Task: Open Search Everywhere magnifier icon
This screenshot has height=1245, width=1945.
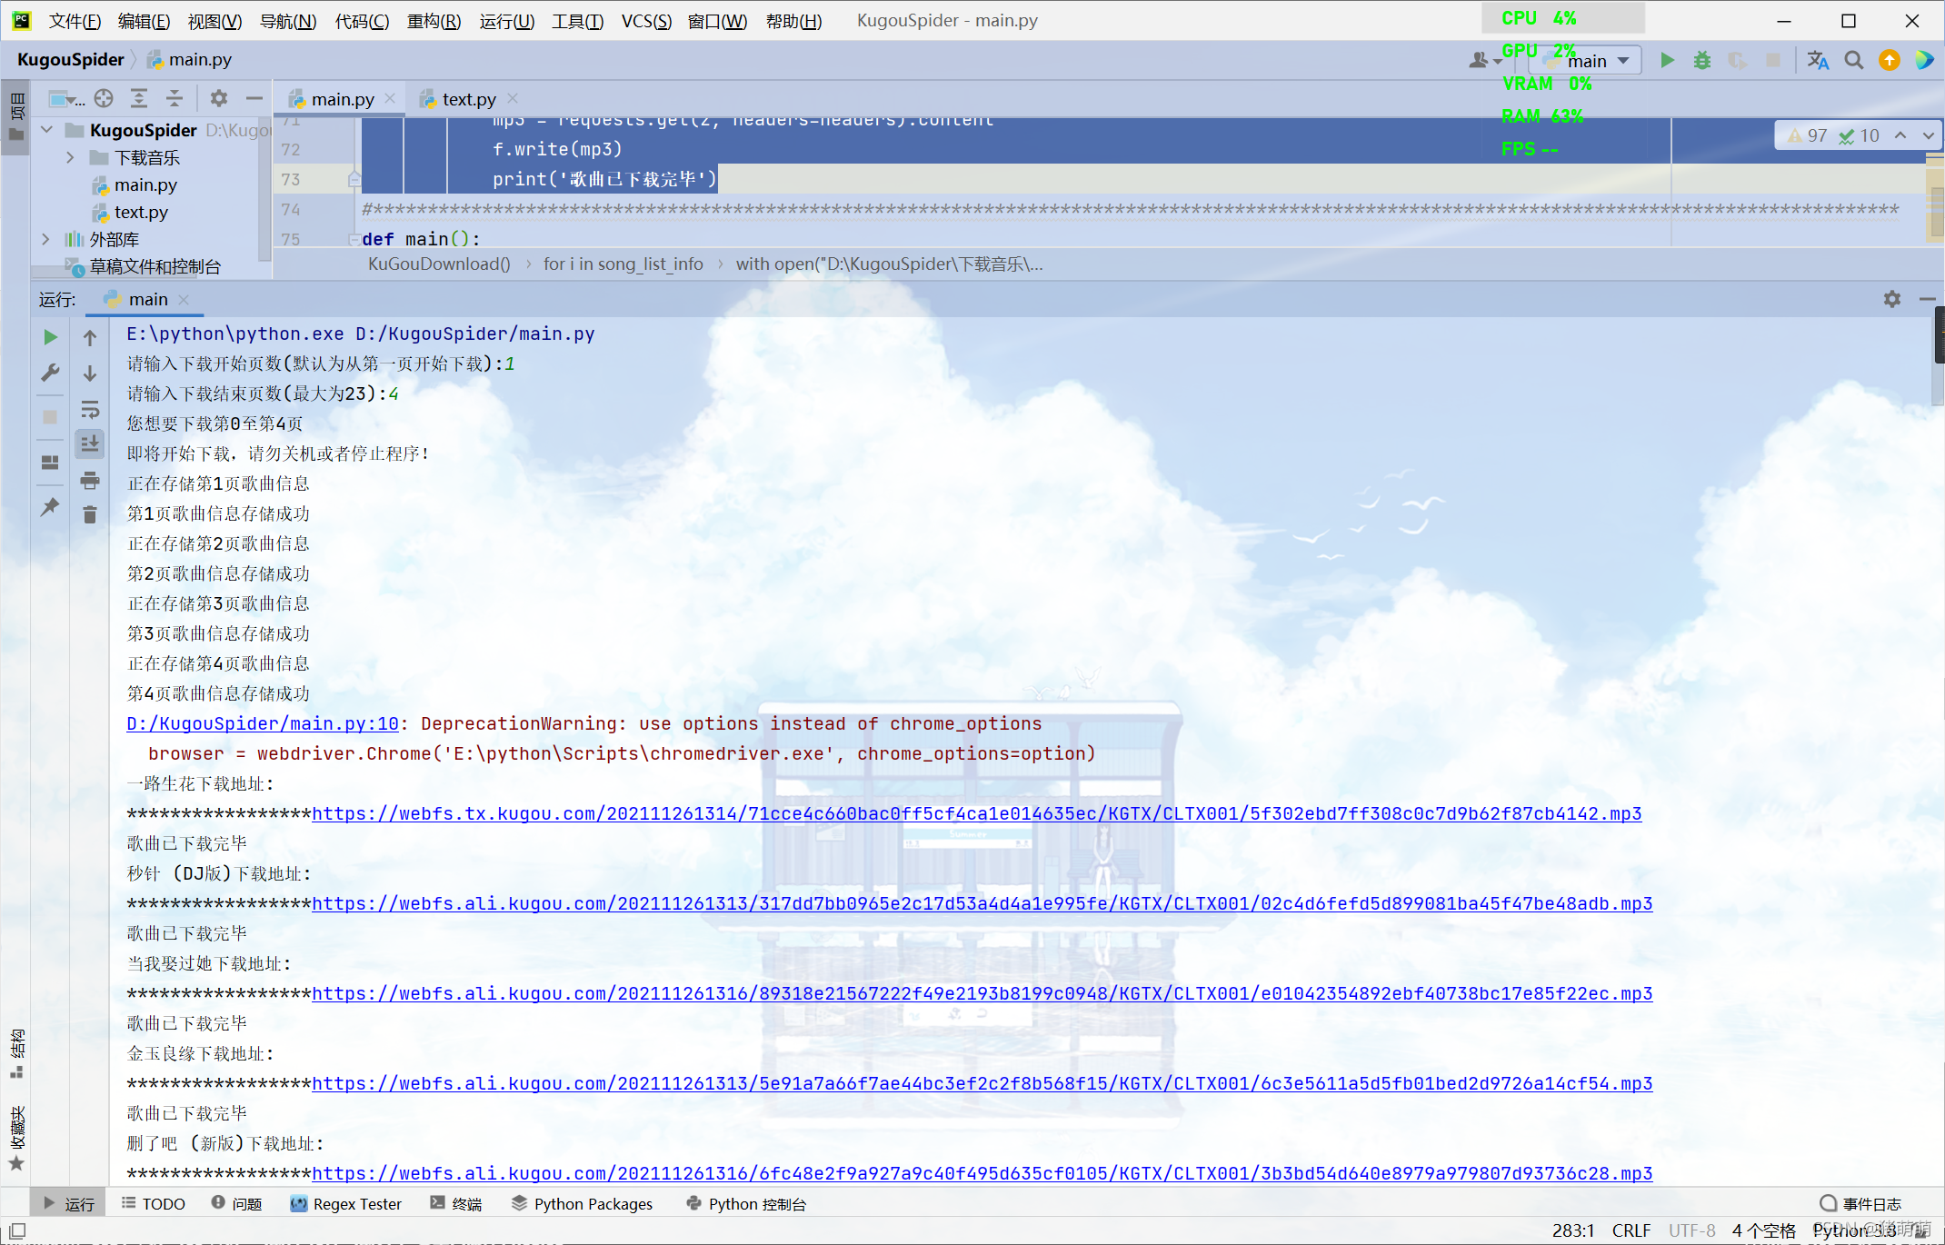Action: [1853, 60]
